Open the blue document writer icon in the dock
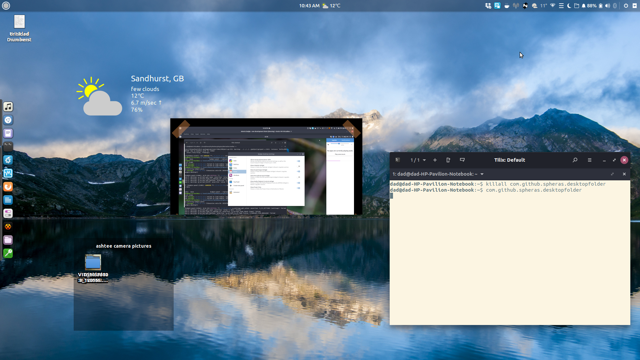Viewport: 640px width, 360px height. tap(8, 200)
